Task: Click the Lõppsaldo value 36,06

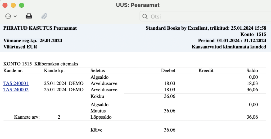Action: click(252, 117)
